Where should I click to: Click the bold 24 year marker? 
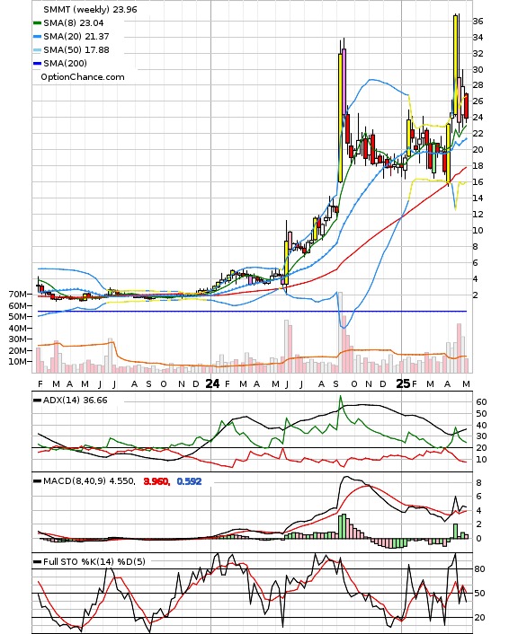pos(212,383)
